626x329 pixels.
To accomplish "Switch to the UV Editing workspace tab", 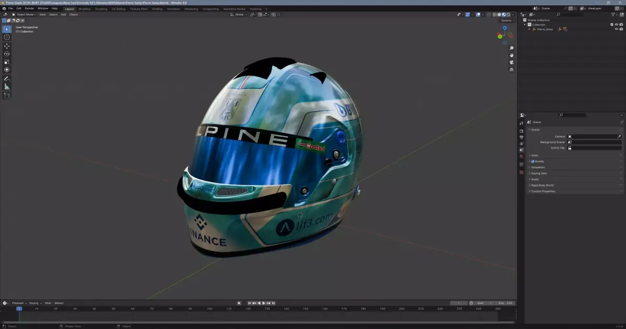I will click(118, 9).
